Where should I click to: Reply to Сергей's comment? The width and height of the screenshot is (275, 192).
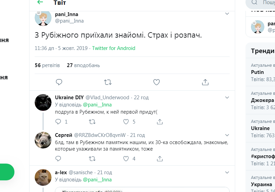(58, 158)
